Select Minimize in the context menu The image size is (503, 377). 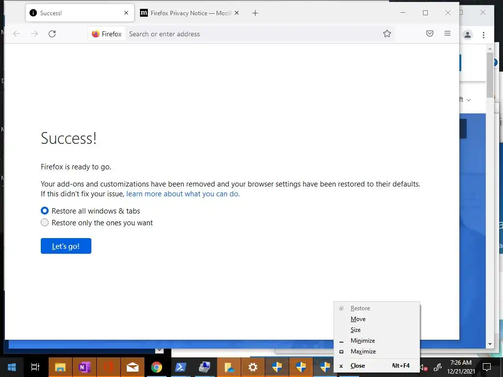(377, 341)
